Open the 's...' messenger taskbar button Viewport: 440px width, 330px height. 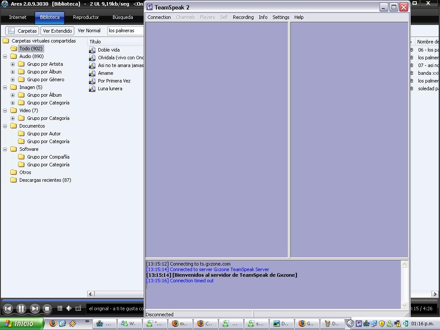pos(256,324)
